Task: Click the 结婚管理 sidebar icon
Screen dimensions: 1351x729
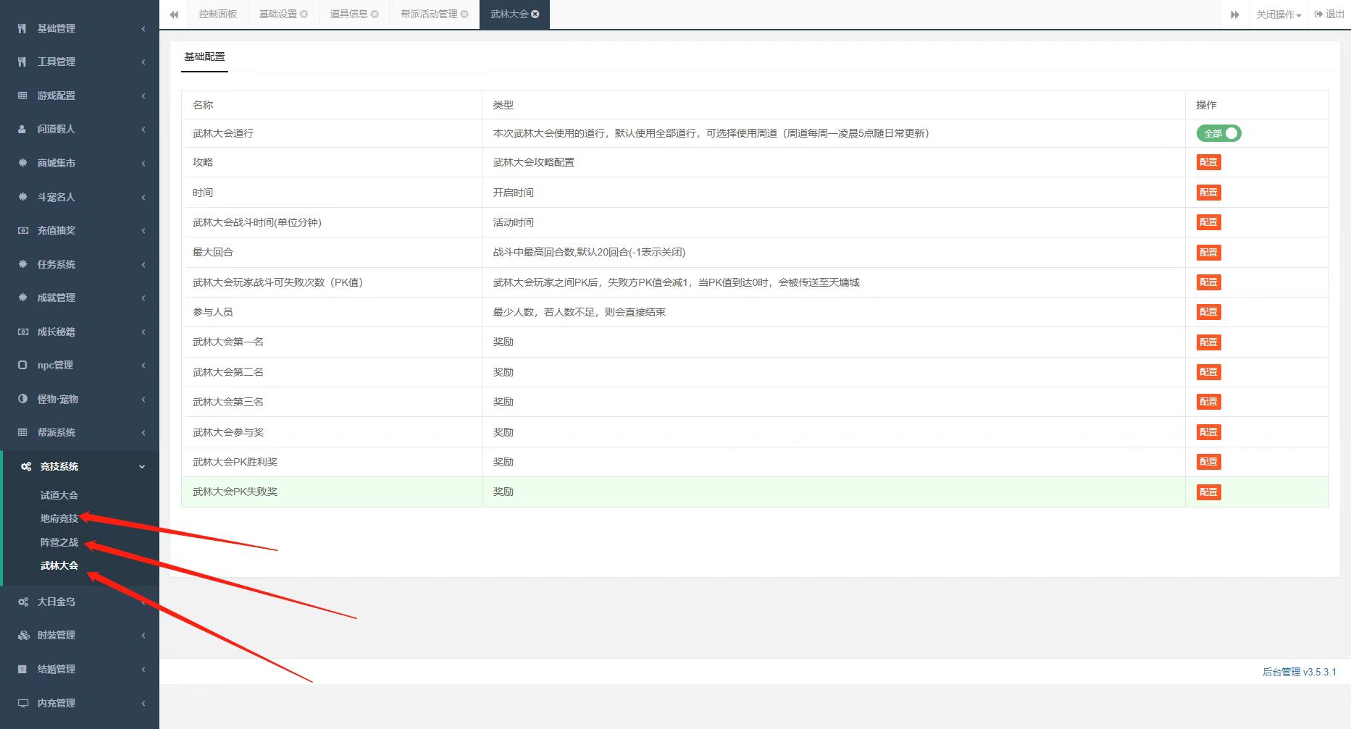Action: click(x=22, y=669)
